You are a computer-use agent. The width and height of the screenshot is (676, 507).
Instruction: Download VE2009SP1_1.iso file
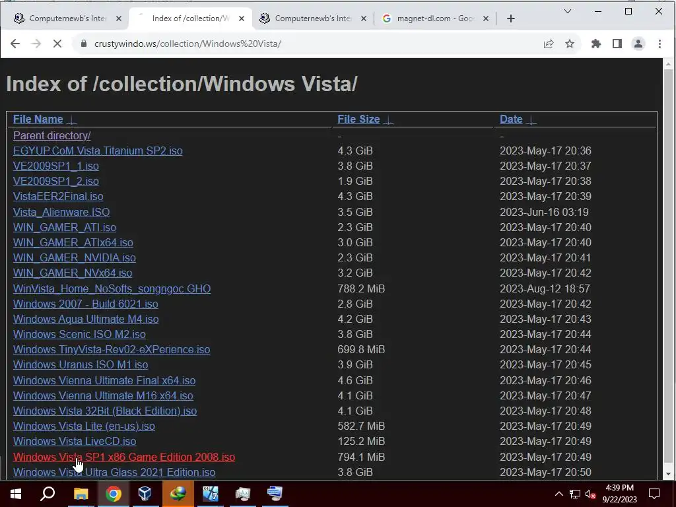tap(56, 166)
